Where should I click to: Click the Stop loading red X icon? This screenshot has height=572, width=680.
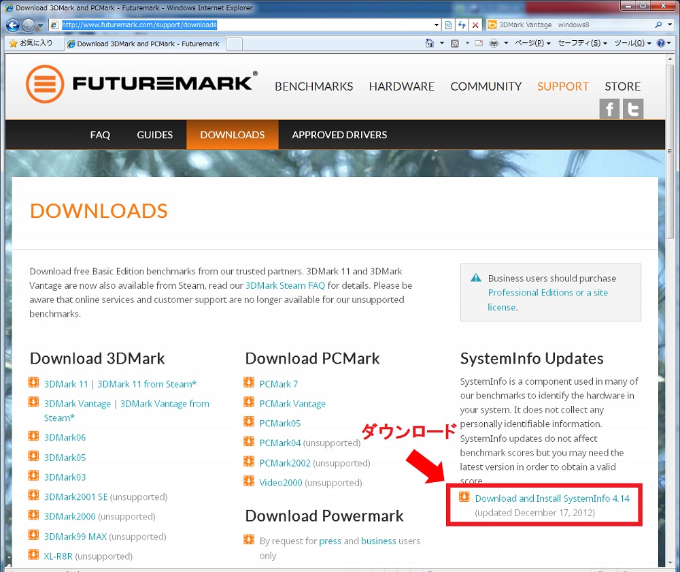point(475,25)
